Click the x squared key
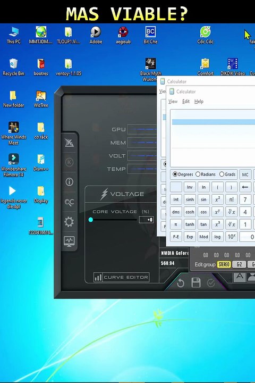The image size is (255, 383). tap(217, 199)
